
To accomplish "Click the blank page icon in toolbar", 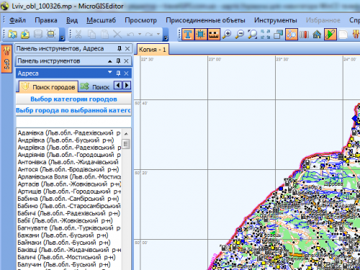I will tap(343, 35).
